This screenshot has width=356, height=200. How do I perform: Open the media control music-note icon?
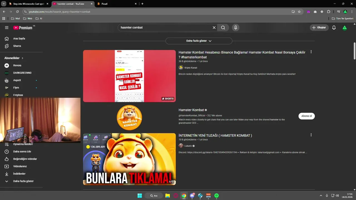pos(338,12)
